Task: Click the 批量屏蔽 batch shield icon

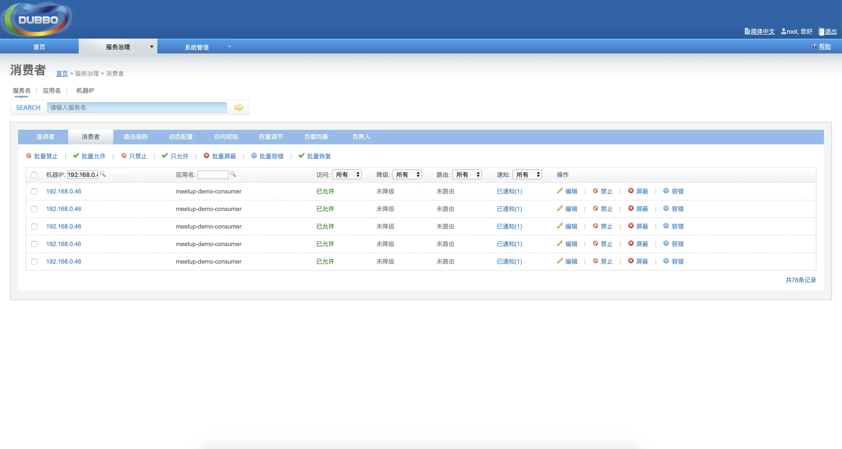Action: (207, 156)
